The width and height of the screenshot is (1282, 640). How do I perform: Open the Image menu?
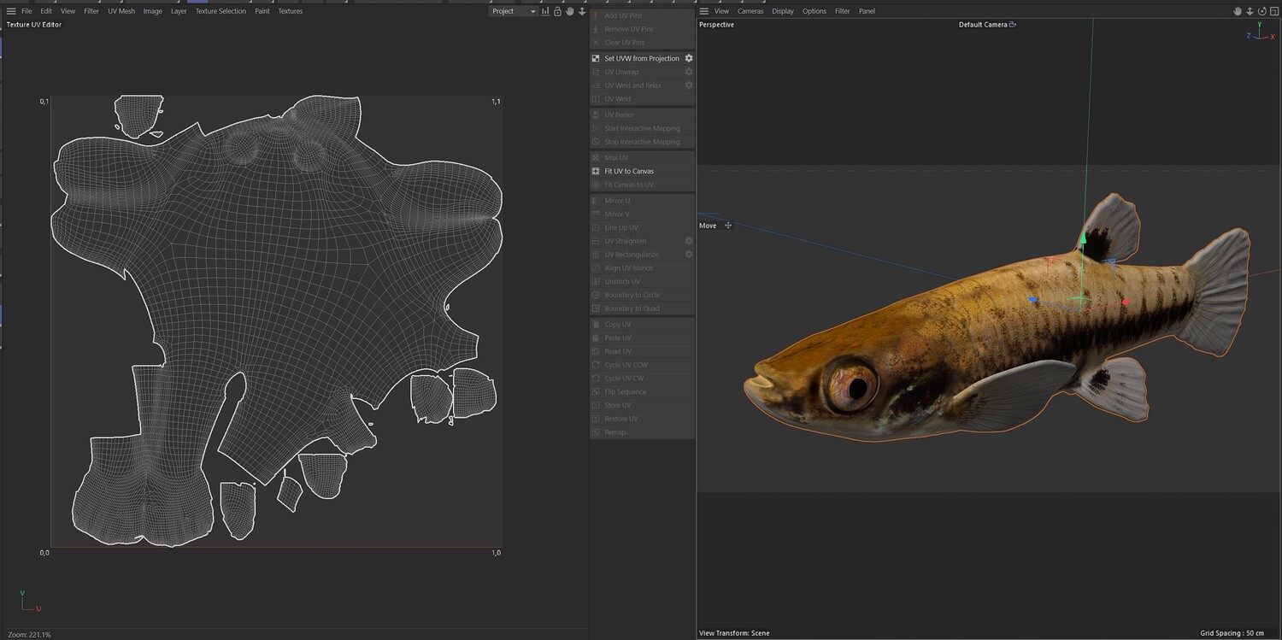point(153,11)
